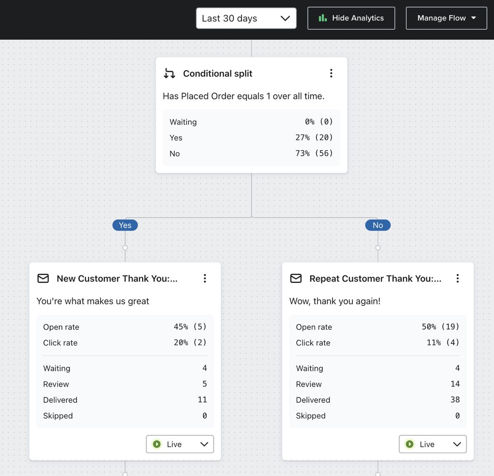Click the New Customer Thank You card title
Image resolution: width=494 pixels, height=476 pixels.
117,278
